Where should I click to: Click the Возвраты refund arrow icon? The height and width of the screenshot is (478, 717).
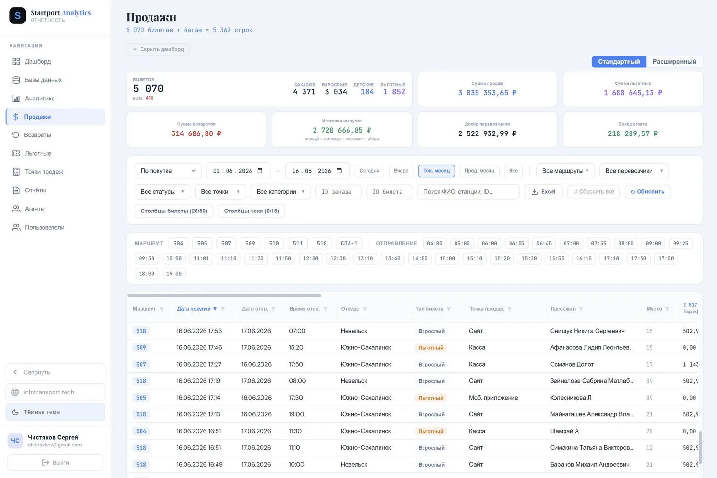(x=16, y=135)
